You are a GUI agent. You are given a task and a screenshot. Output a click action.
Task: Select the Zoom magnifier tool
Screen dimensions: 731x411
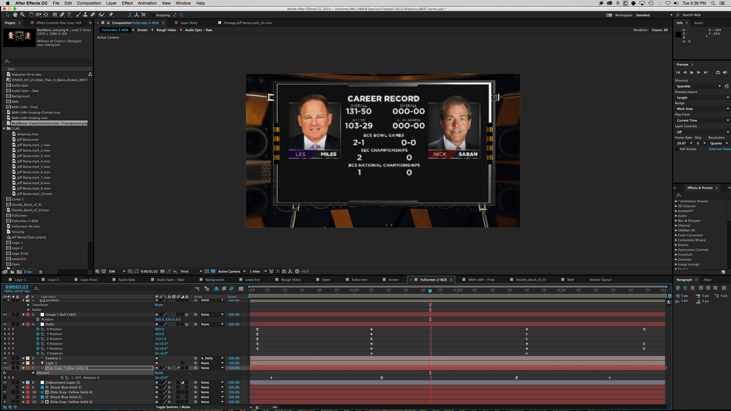22,15
